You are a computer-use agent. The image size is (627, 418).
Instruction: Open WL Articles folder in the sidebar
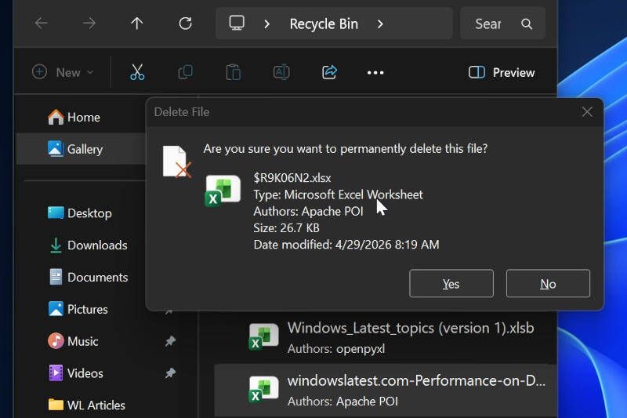coord(86,405)
